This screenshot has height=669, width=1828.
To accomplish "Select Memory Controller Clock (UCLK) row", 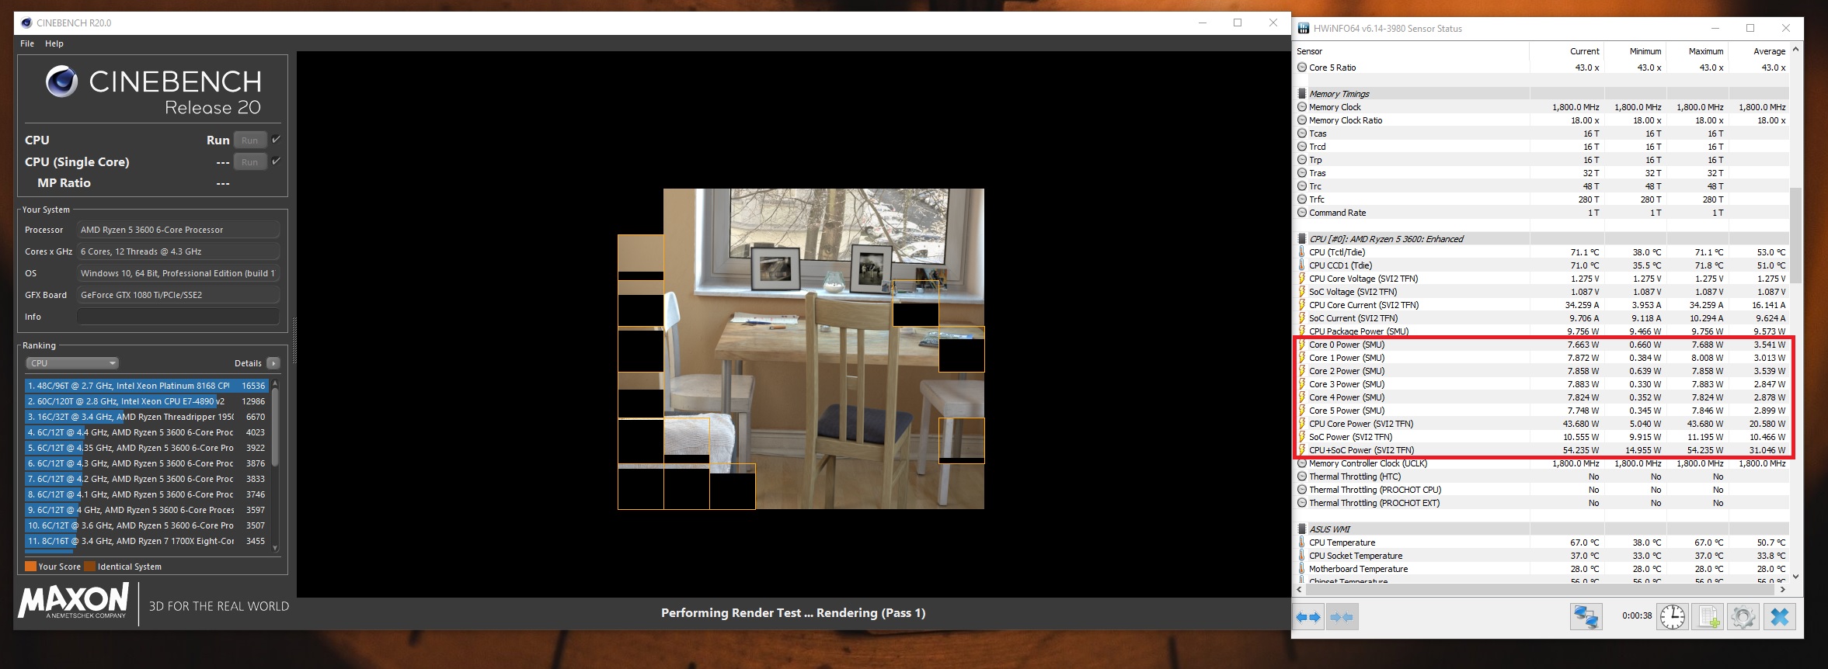I will [1541, 463].
